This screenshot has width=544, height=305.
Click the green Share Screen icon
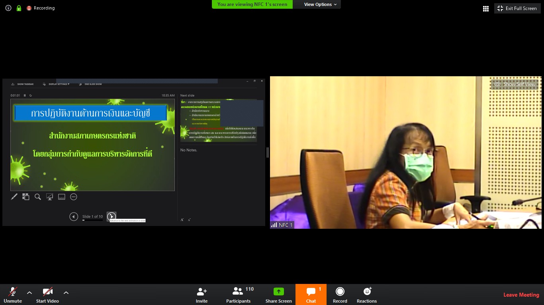[279, 292]
